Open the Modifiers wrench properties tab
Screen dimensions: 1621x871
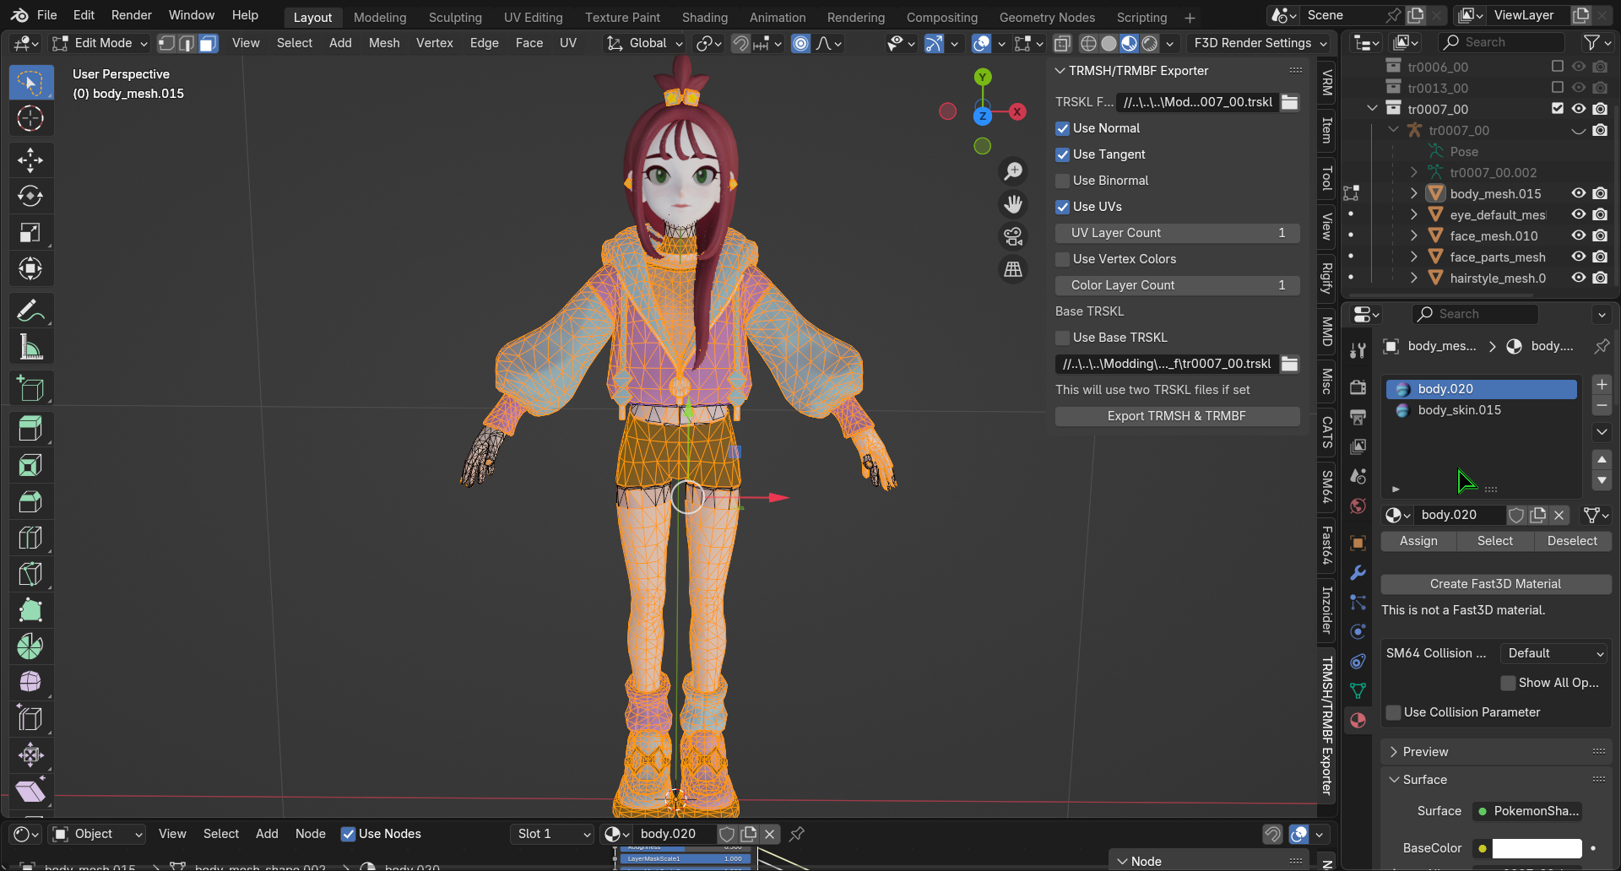1358,573
